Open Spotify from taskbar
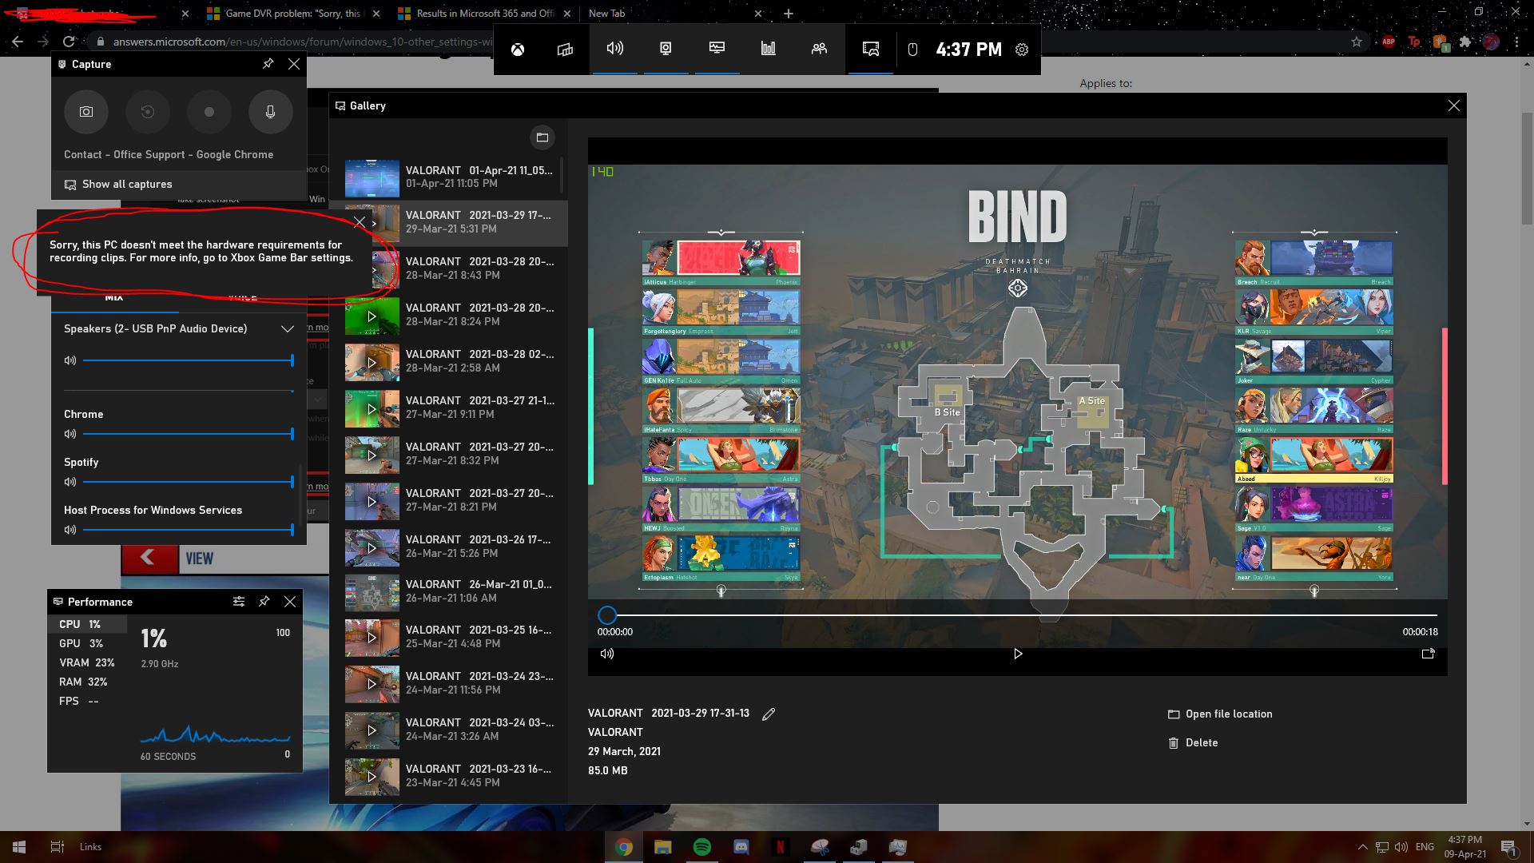 click(702, 847)
